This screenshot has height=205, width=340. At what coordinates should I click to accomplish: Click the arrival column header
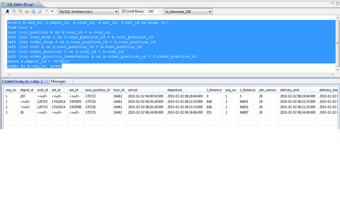point(146,90)
